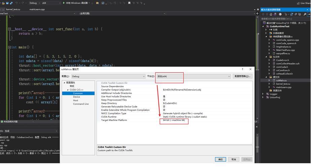Collapse the 源文件 folder in Solution Explorer
This screenshot has height=168, width=311.
pos(266,77)
